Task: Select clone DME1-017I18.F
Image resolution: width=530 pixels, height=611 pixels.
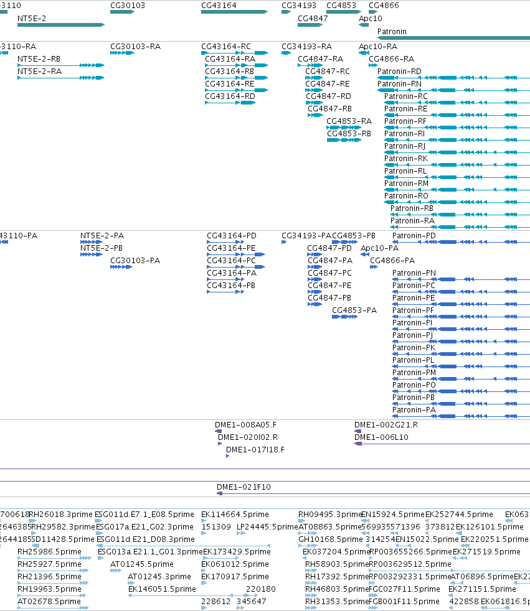Action: point(255,450)
